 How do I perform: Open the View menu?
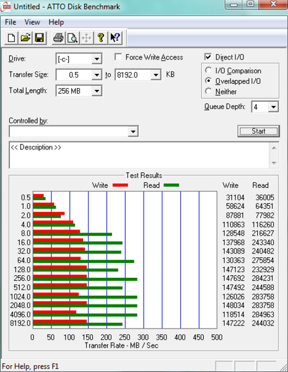point(32,22)
